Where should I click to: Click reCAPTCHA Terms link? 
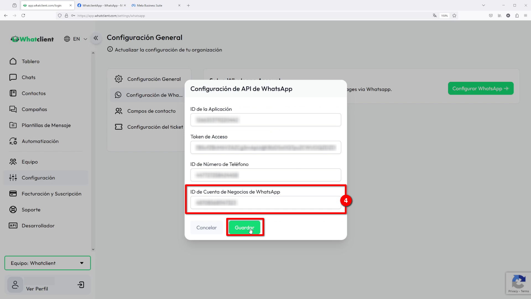(x=525, y=291)
